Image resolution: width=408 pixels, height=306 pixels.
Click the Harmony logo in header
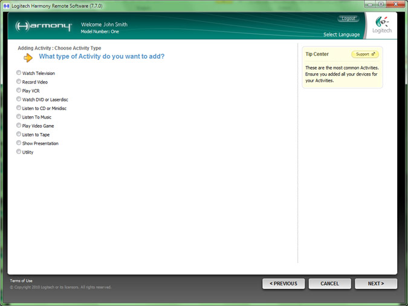44,27
